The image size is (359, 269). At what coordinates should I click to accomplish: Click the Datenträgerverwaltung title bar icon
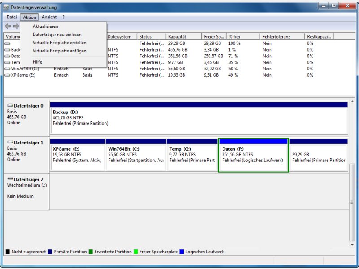[x=6, y=7]
